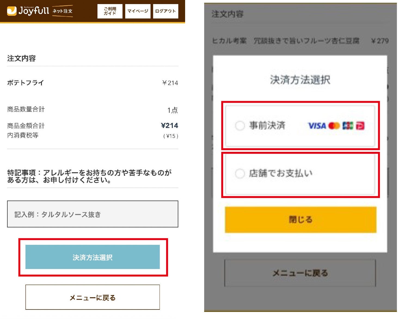This screenshot has width=398, height=319.
Task: Click the ネット注文 header label
Action: point(62,11)
